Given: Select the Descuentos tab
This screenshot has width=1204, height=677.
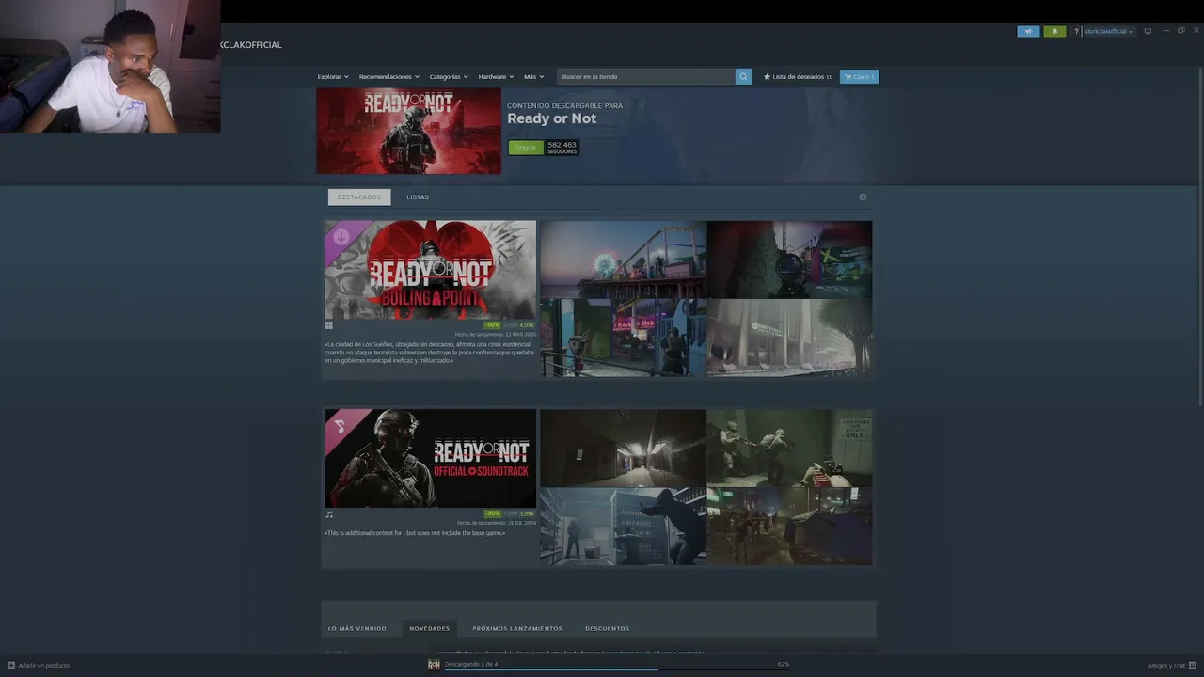Looking at the screenshot, I should point(608,628).
